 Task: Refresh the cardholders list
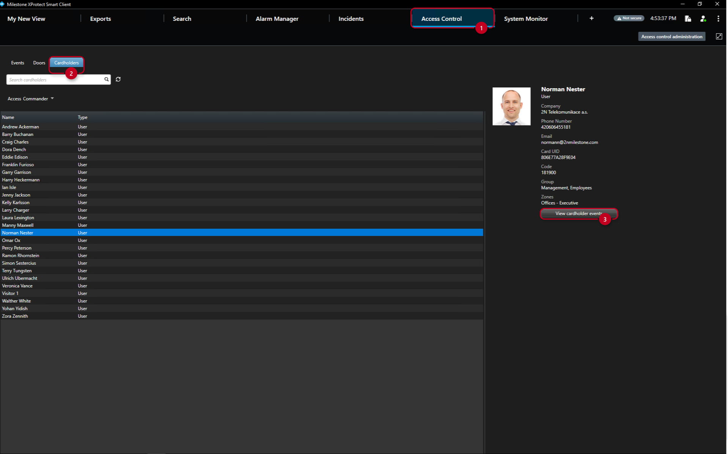tap(118, 80)
